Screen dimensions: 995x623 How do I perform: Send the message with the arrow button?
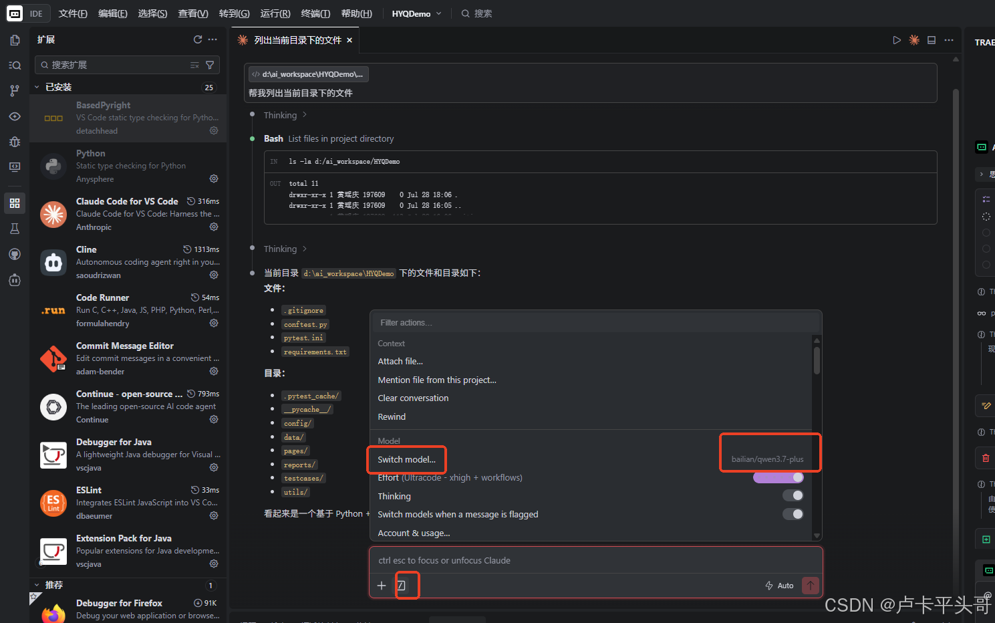coord(811,586)
